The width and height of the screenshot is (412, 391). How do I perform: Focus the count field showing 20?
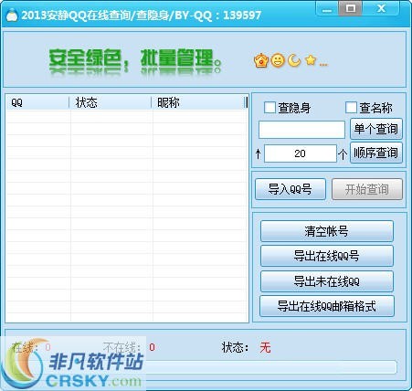(x=301, y=153)
